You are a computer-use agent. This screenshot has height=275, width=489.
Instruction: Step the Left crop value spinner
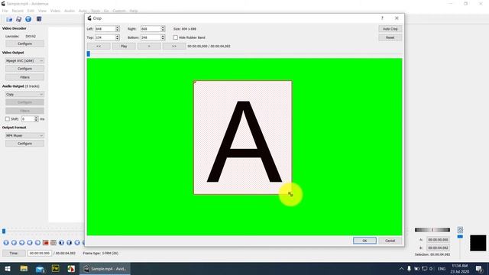click(x=117, y=29)
